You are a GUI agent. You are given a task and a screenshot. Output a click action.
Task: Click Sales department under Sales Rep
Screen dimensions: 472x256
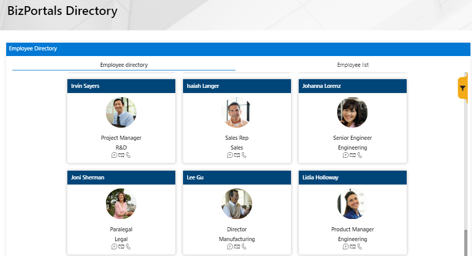pos(237,148)
